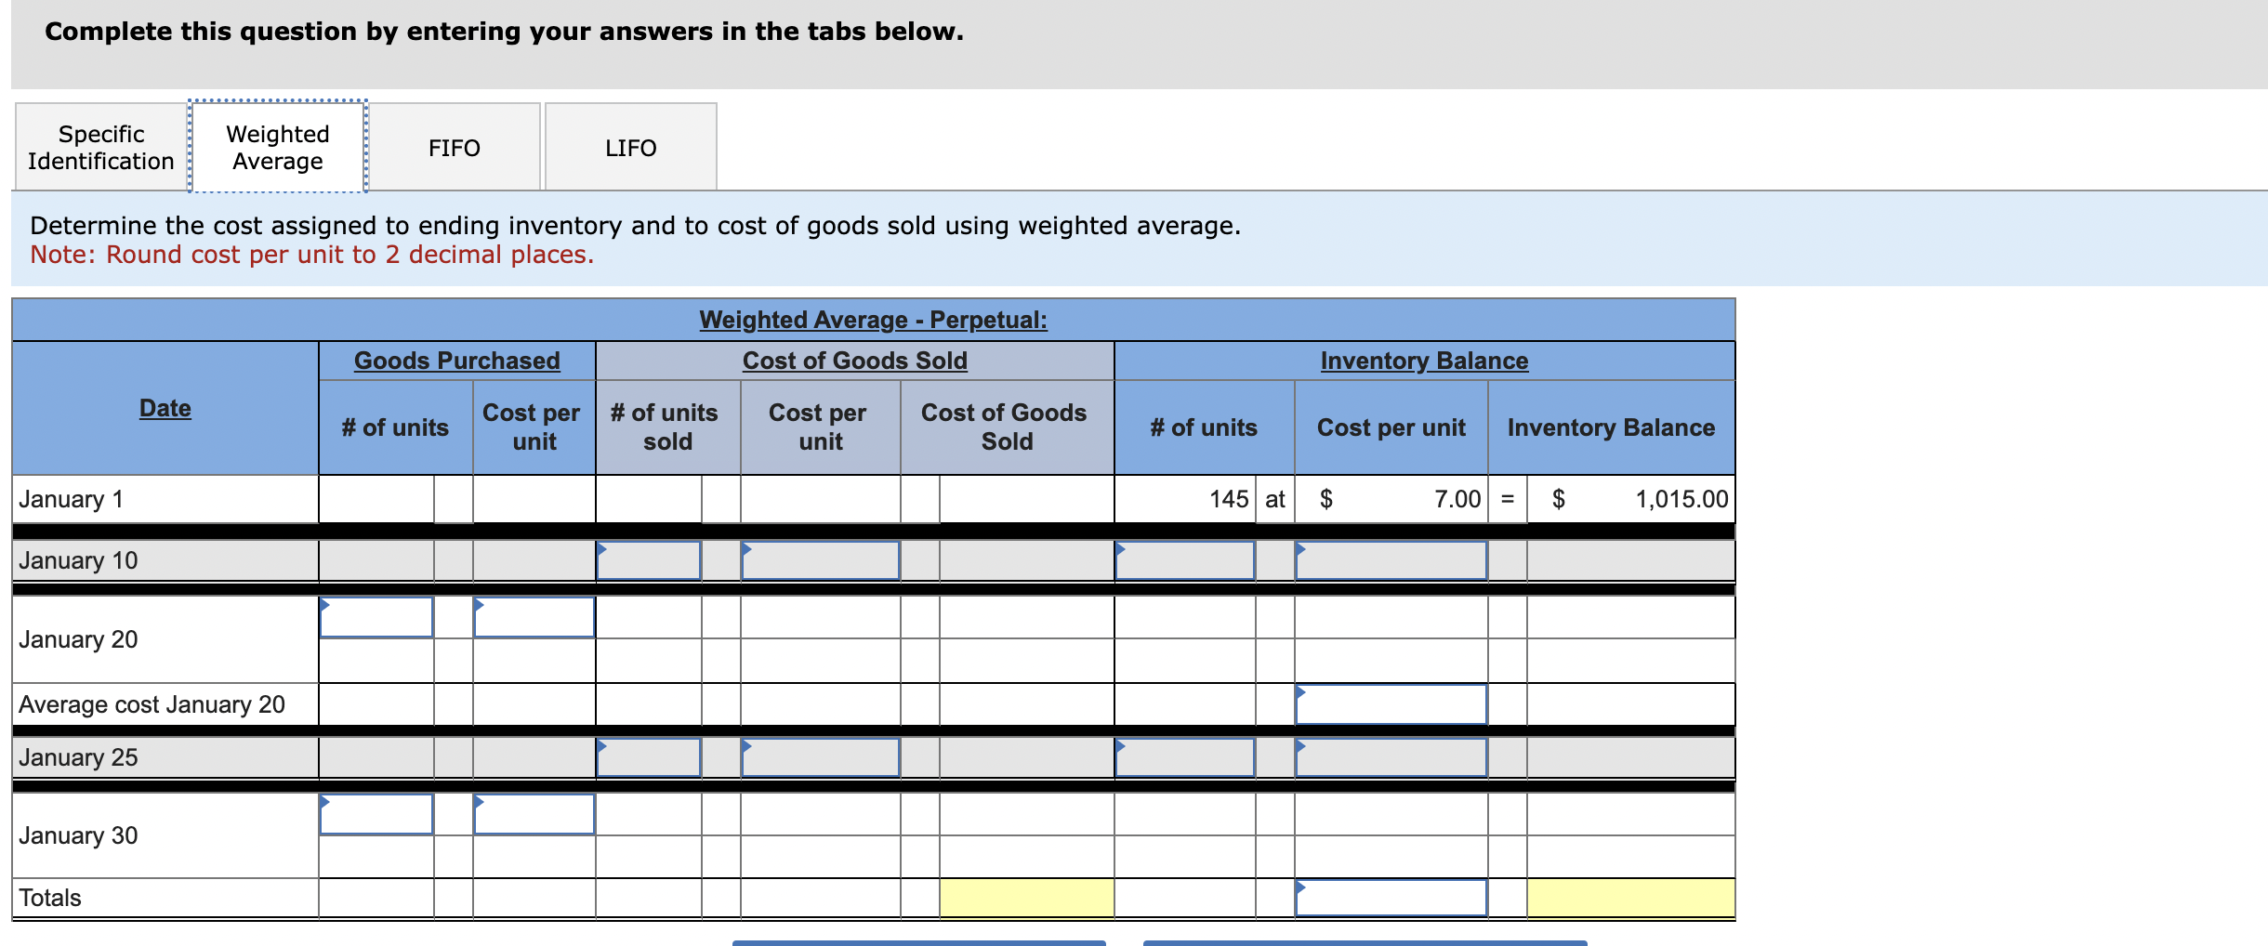Select the January 10 inventory units field
The image size is (2268, 946).
[x=1185, y=560]
